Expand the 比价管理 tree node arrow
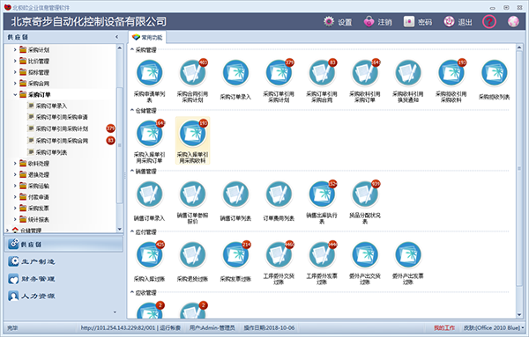Viewport: 529px width, 337px height. tap(15, 61)
